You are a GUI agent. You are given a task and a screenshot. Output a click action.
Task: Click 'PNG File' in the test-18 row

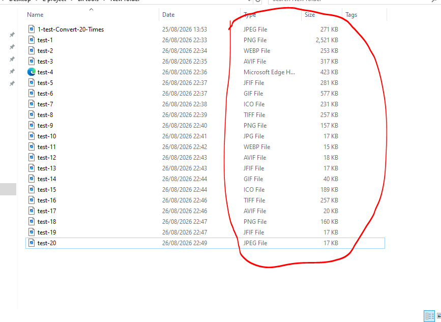255,222
